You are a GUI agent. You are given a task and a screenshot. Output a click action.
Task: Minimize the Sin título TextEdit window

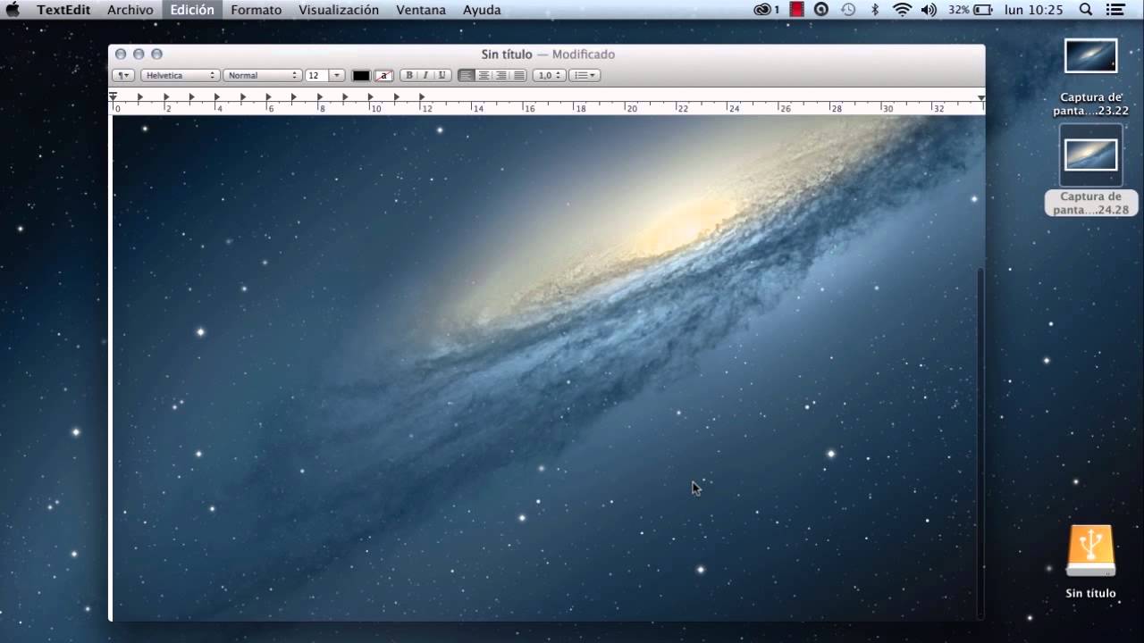(139, 54)
